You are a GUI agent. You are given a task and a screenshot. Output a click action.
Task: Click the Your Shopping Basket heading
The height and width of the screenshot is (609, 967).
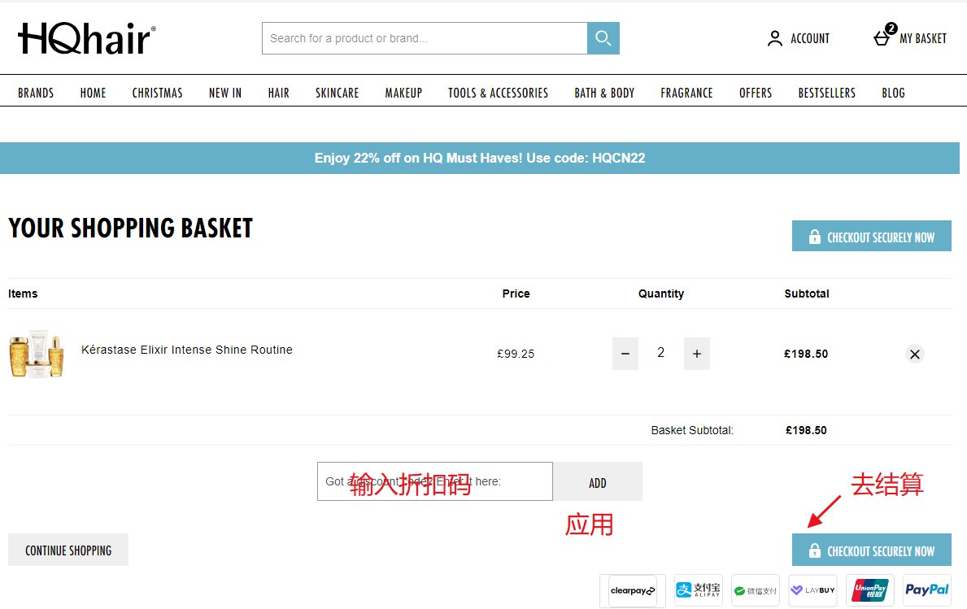point(131,228)
